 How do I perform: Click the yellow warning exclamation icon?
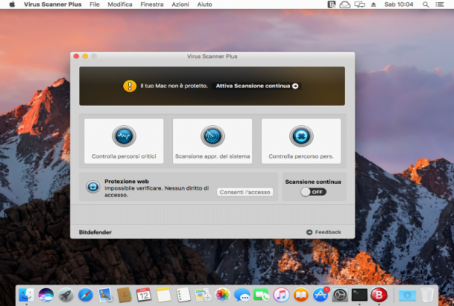130,86
